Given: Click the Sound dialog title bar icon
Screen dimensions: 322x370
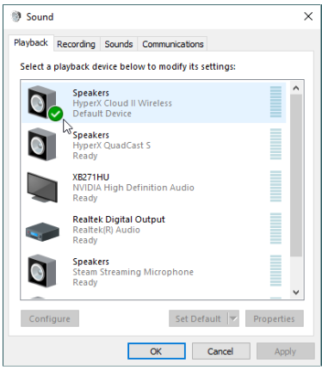Looking at the screenshot, I should pos(16,16).
